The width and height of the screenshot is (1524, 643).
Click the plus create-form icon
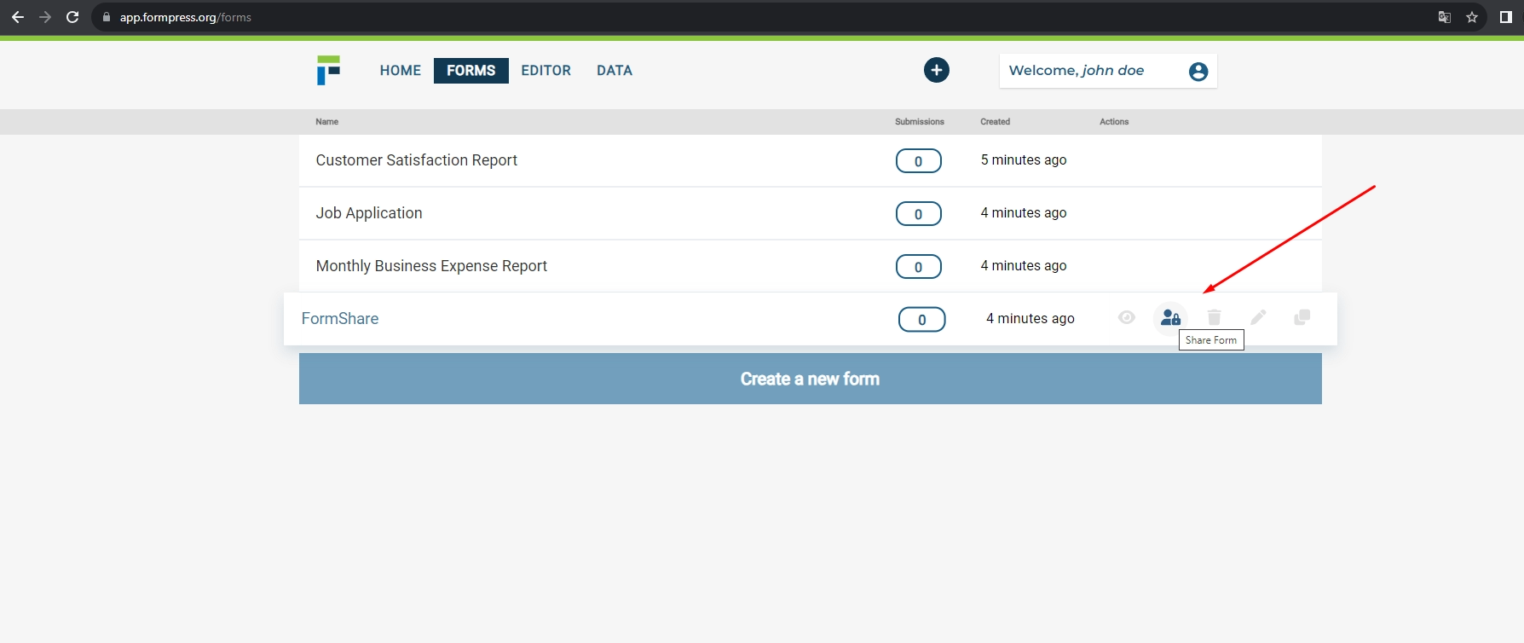coord(937,70)
